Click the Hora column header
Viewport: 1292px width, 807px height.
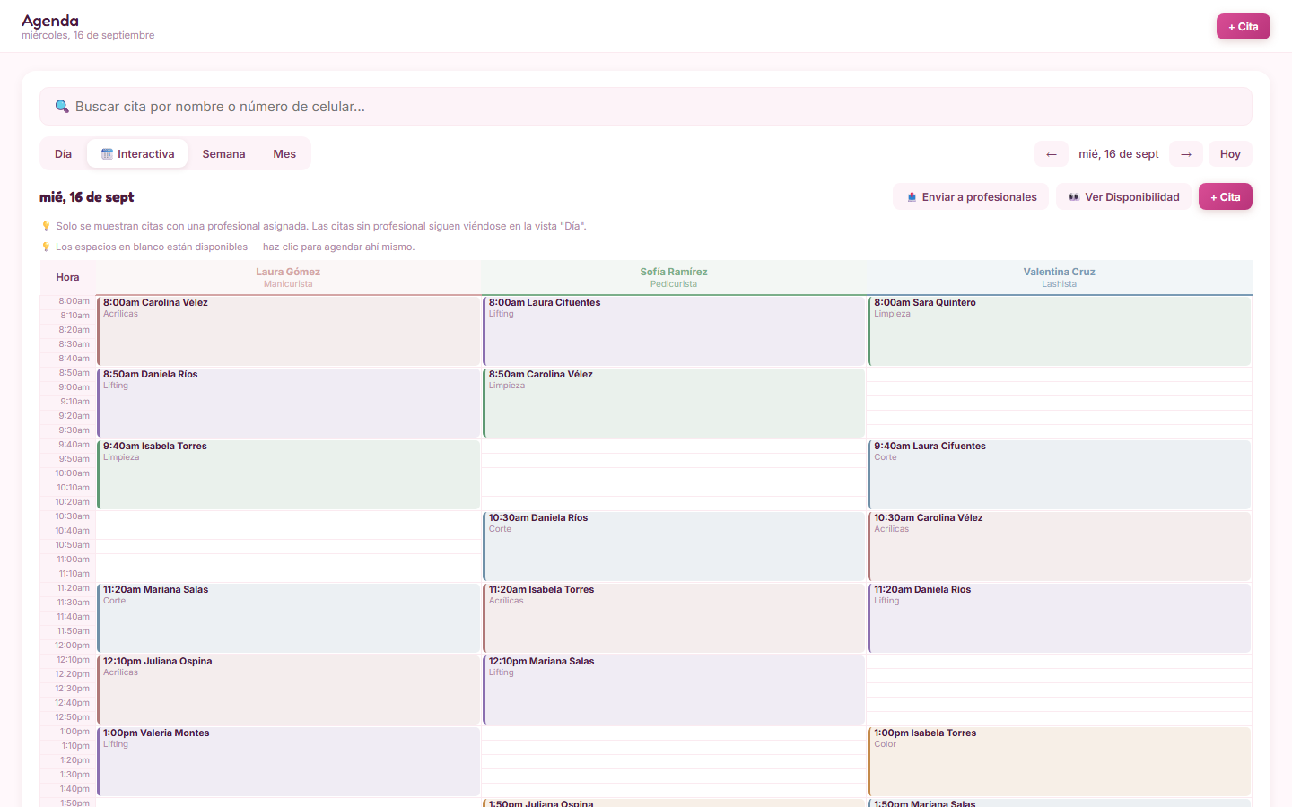point(68,277)
